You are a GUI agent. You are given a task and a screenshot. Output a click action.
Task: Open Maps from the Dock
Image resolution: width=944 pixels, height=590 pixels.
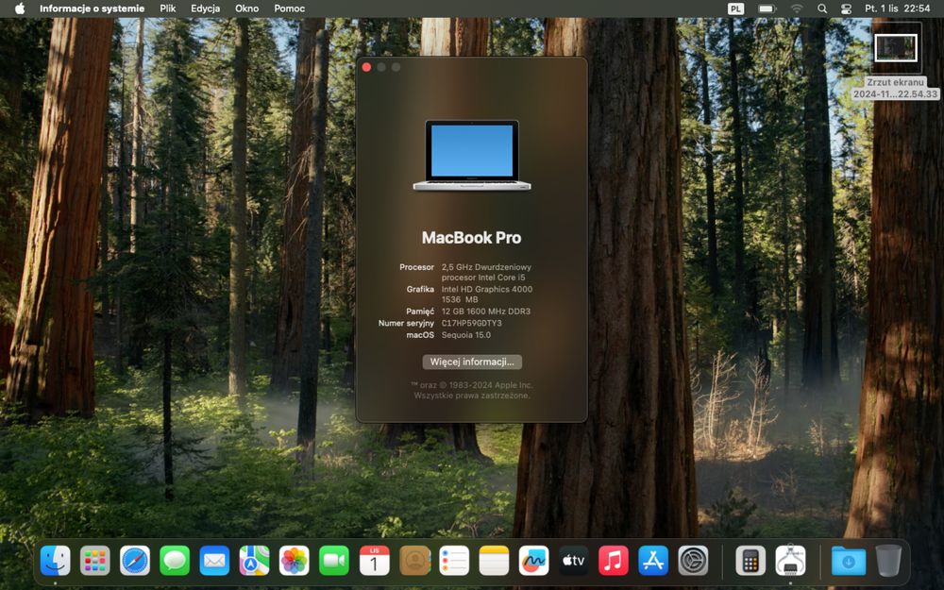254,561
